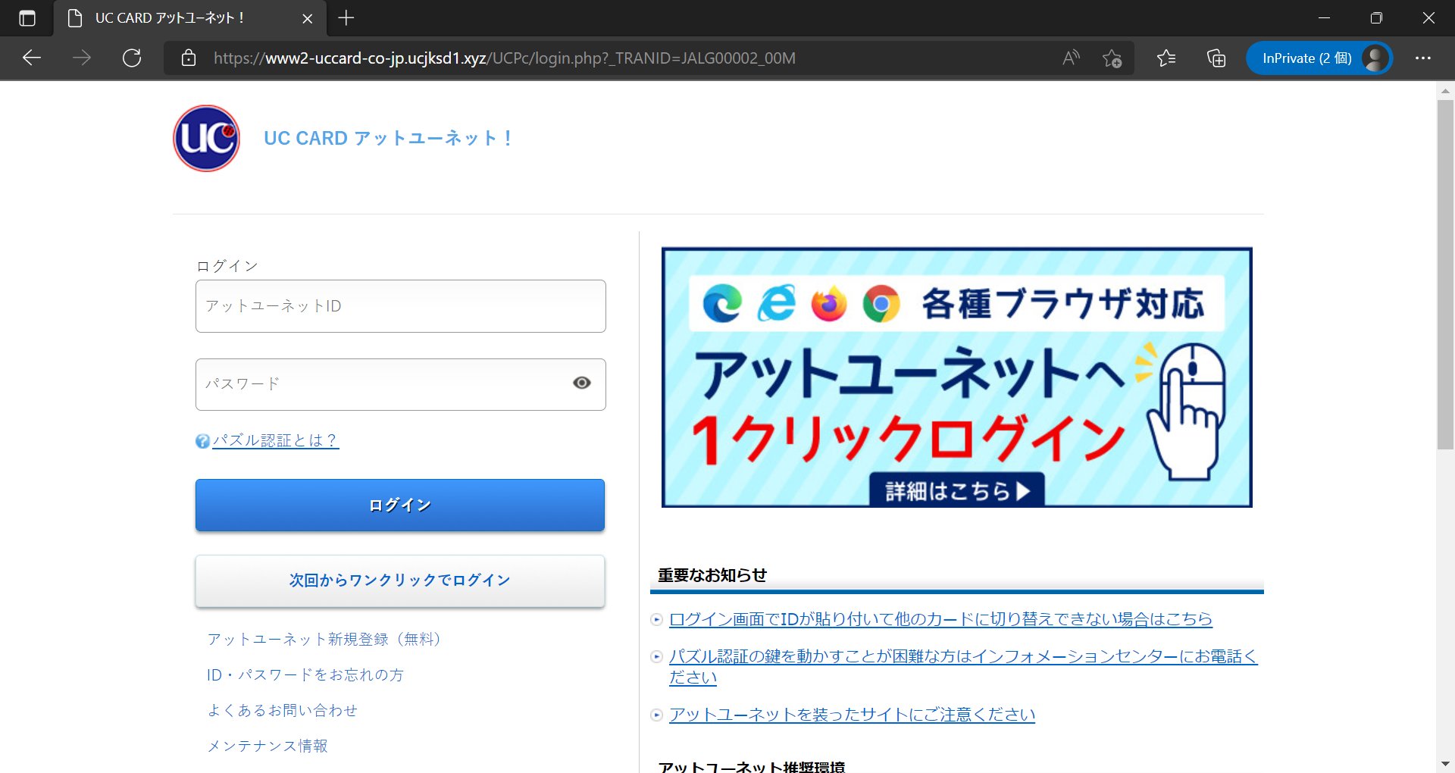Open the InPrivate profile button

click(1319, 58)
